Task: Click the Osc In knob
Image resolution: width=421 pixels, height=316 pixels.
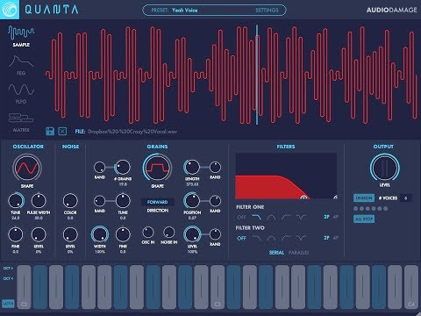Action: [148, 233]
